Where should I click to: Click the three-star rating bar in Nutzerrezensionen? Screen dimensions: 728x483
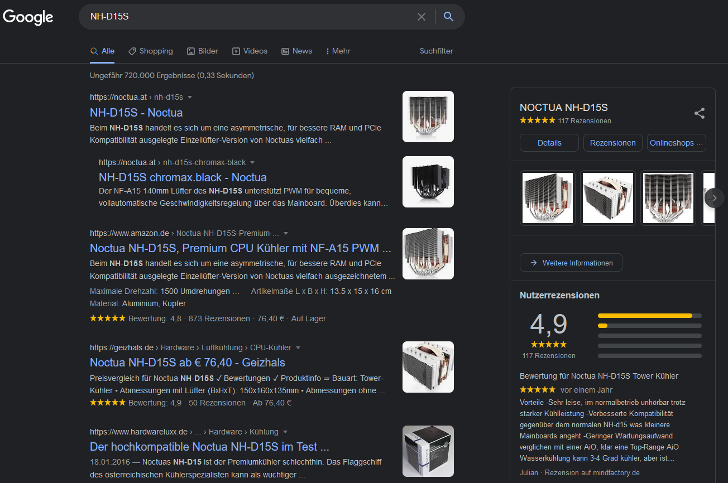(x=650, y=336)
